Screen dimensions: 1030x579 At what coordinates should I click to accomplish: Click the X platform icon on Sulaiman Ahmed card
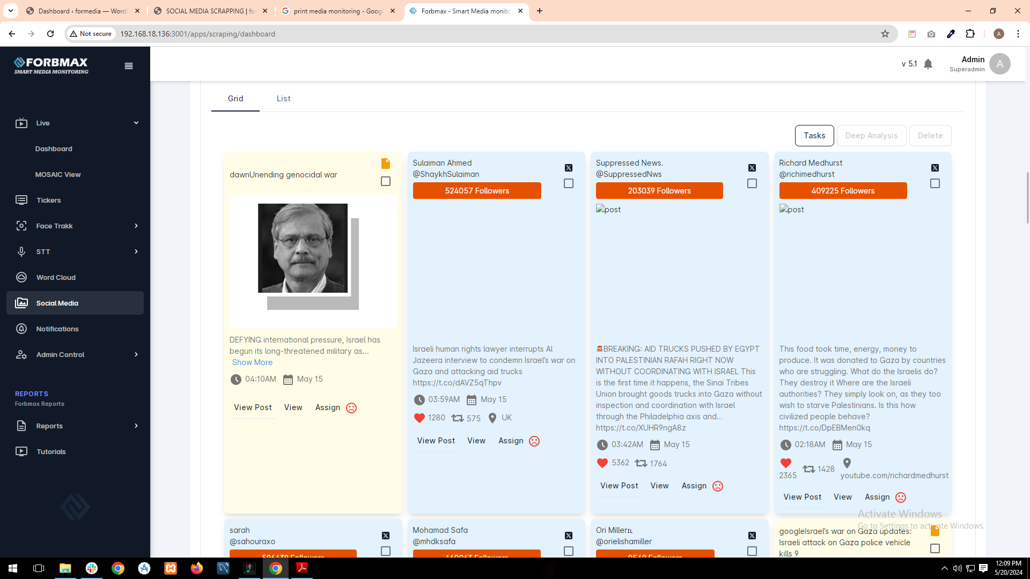click(x=569, y=168)
